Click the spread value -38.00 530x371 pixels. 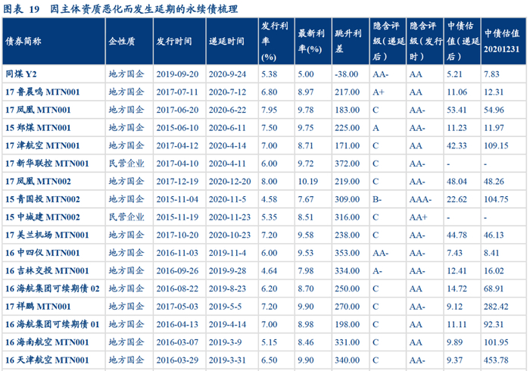(x=347, y=74)
